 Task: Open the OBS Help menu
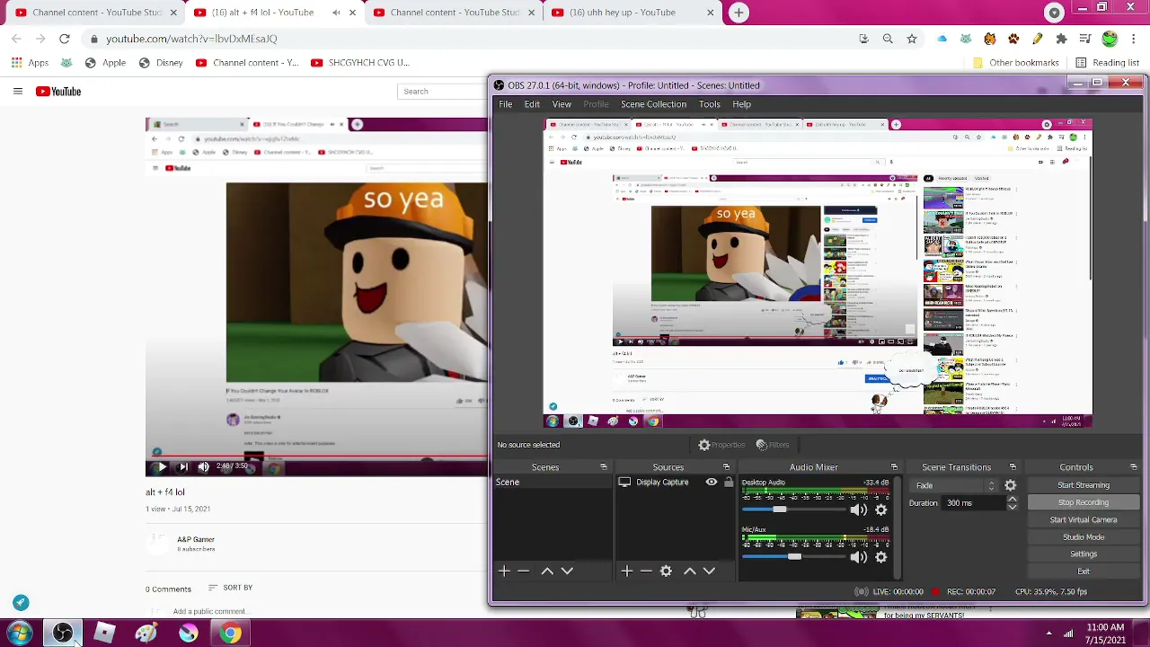pos(741,104)
